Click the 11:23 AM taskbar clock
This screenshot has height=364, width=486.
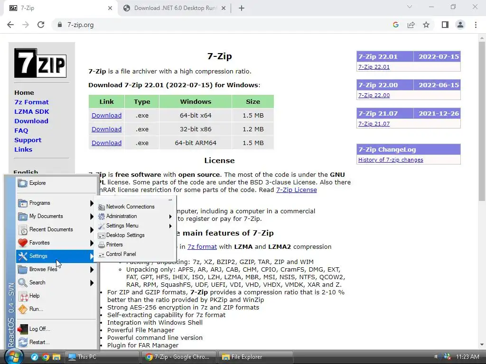tap(467, 357)
